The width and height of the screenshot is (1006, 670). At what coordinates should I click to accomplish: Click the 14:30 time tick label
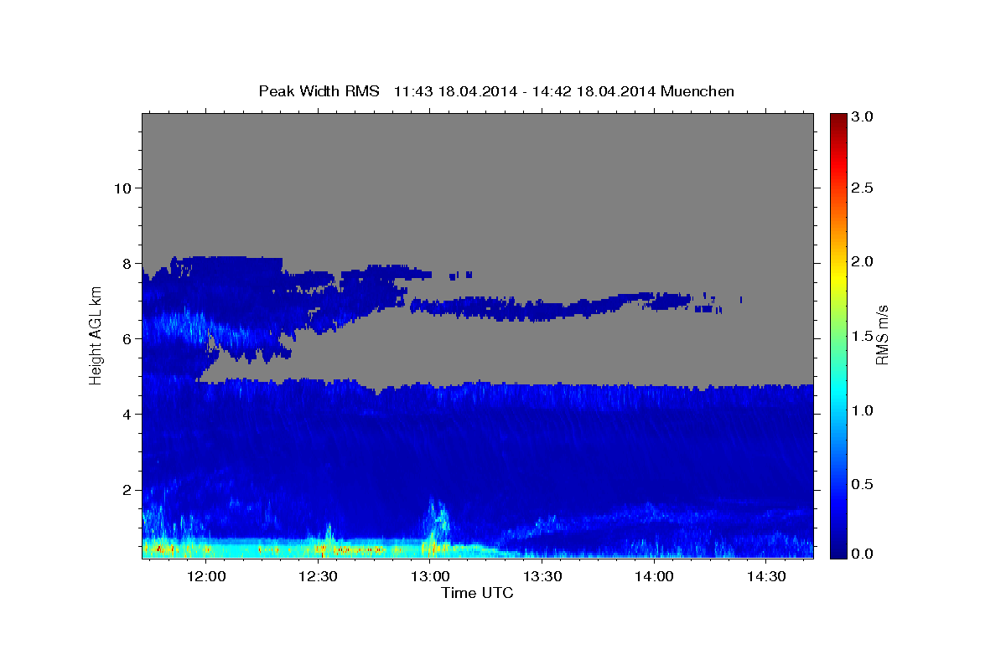(x=766, y=577)
